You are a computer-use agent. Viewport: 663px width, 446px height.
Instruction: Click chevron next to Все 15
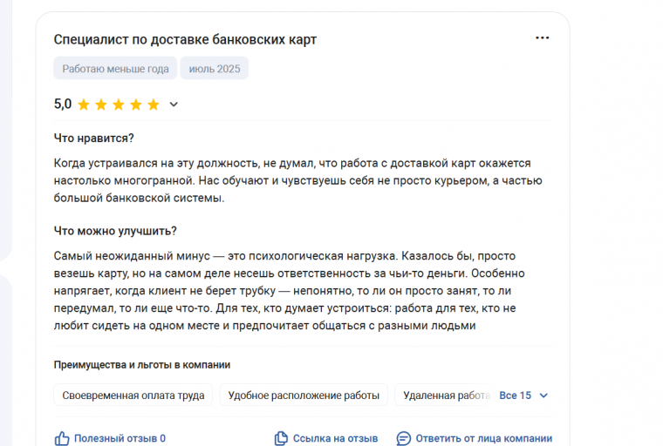pyautogui.click(x=543, y=395)
